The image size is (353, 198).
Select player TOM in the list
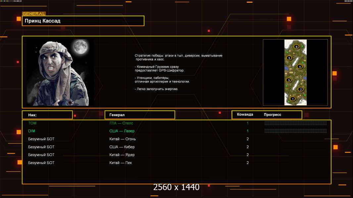point(32,123)
